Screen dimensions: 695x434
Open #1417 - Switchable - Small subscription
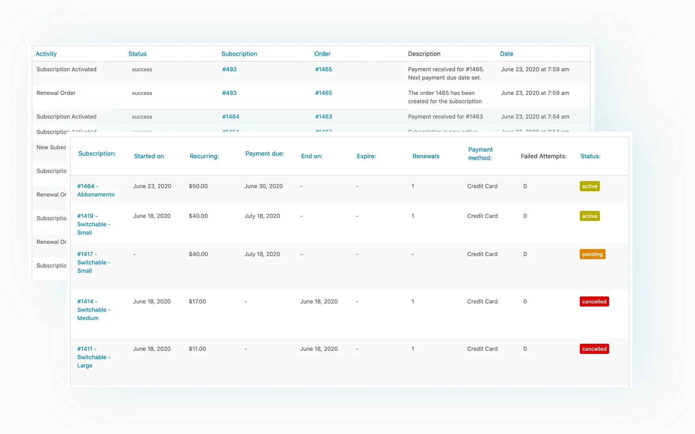pos(94,263)
